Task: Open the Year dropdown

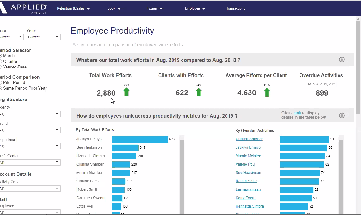Action: pos(43,37)
